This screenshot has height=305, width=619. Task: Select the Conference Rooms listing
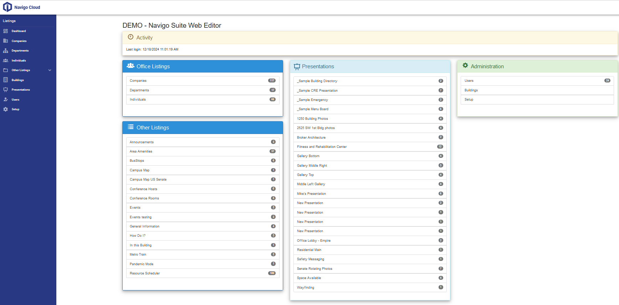tap(203, 198)
